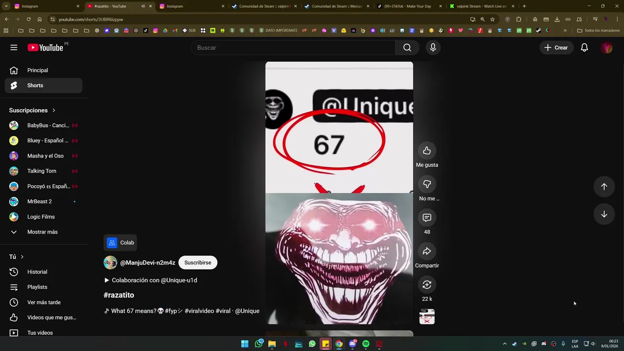624x351 pixels.
Task: Reload the page
Action: click(x=28, y=19)
